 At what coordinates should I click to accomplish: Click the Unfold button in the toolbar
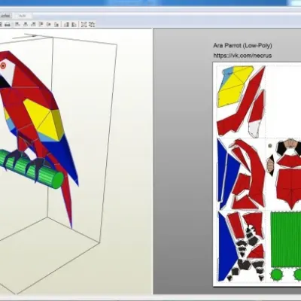5,16
